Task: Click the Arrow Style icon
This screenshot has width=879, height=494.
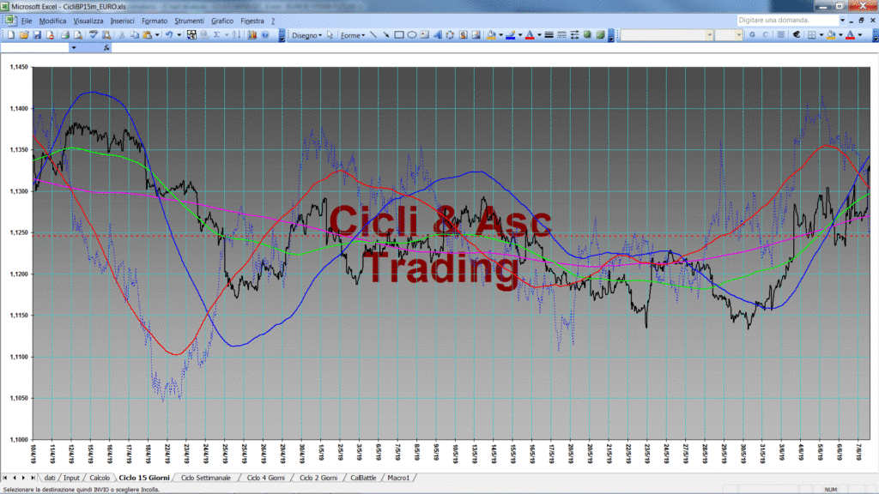Action: click(574, 35)
